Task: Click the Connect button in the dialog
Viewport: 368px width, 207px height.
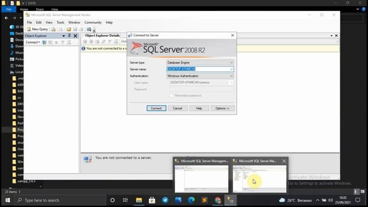Action: click(156, 108)
